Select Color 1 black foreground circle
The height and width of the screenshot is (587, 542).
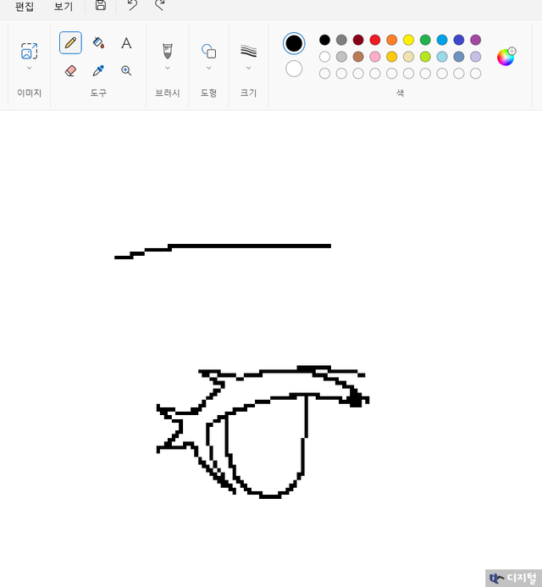(x=294, y=43)
